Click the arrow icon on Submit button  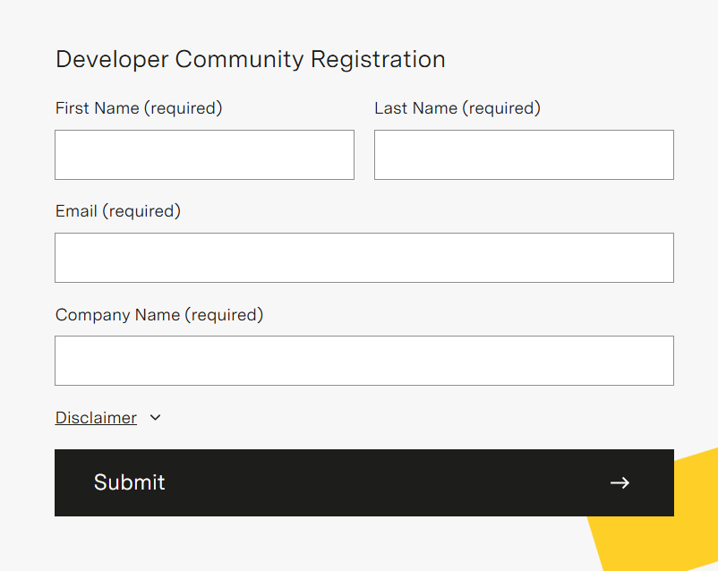click(x=620, y=483)
